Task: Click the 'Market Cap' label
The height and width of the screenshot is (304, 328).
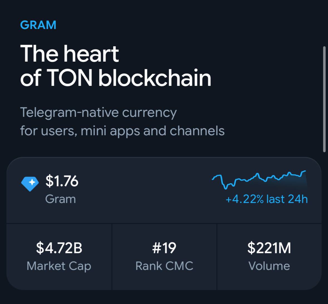Action: [x=59, y=266]
